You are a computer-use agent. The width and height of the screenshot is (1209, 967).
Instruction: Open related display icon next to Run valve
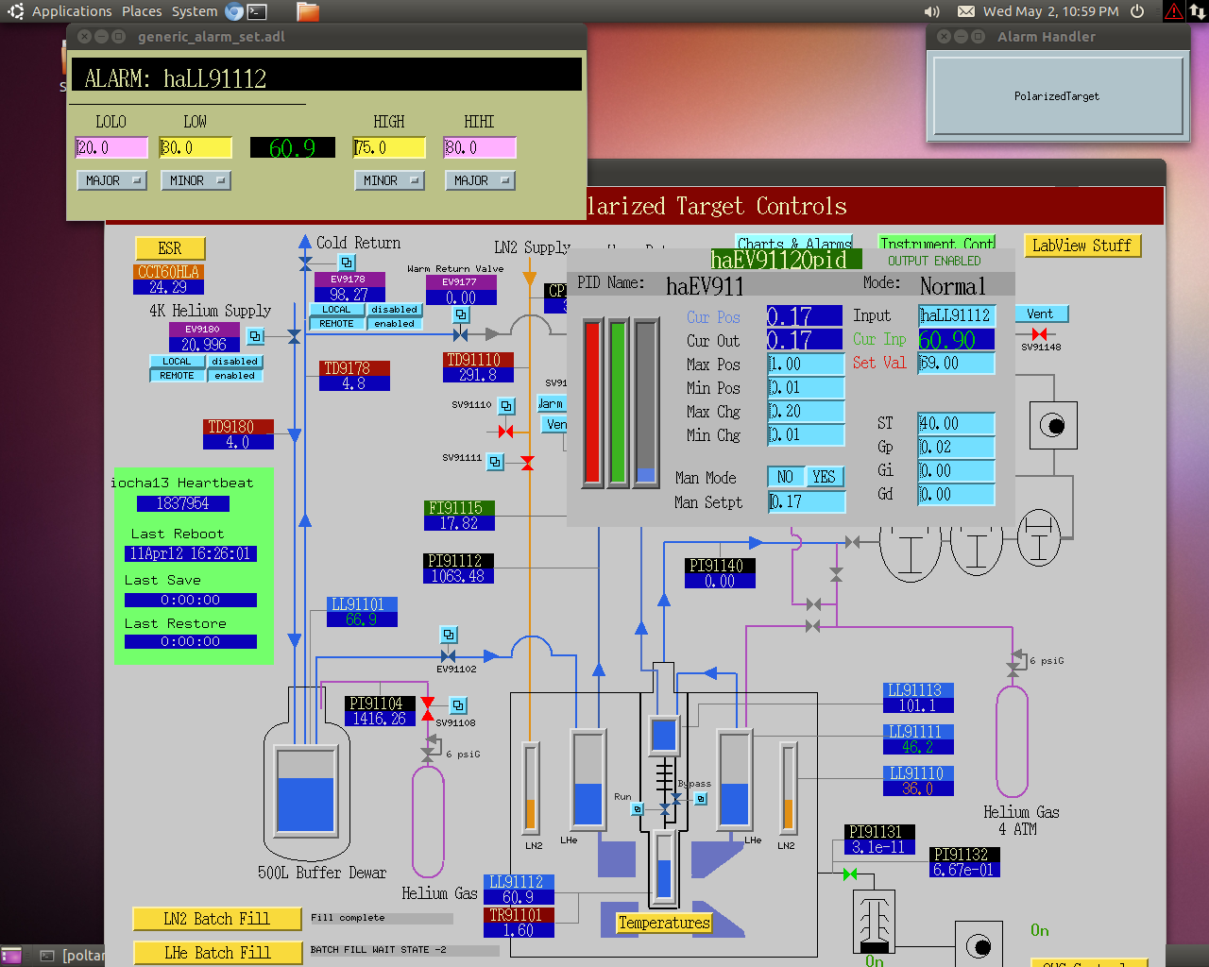638,809
